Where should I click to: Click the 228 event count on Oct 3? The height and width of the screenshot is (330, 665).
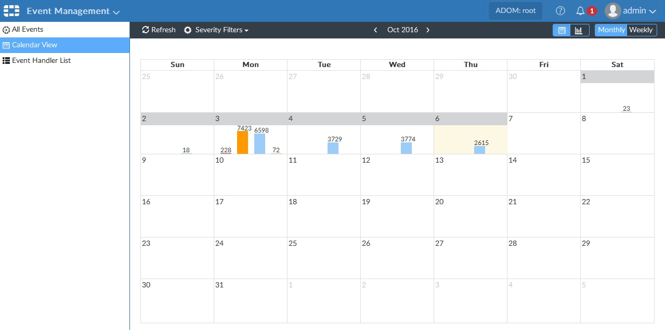click(x=226, y=150)
